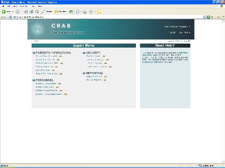Go to the browser Home page icon

point(37,12)
